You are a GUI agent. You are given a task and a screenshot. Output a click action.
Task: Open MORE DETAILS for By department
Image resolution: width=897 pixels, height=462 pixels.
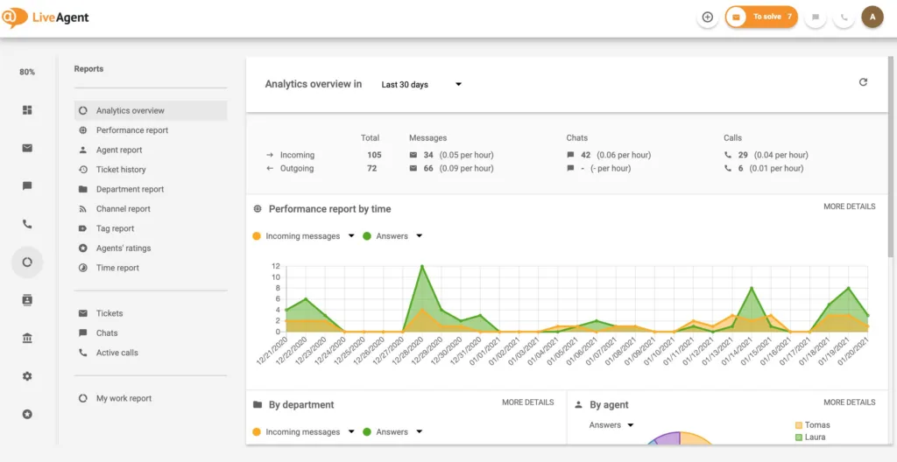point(528,402)
